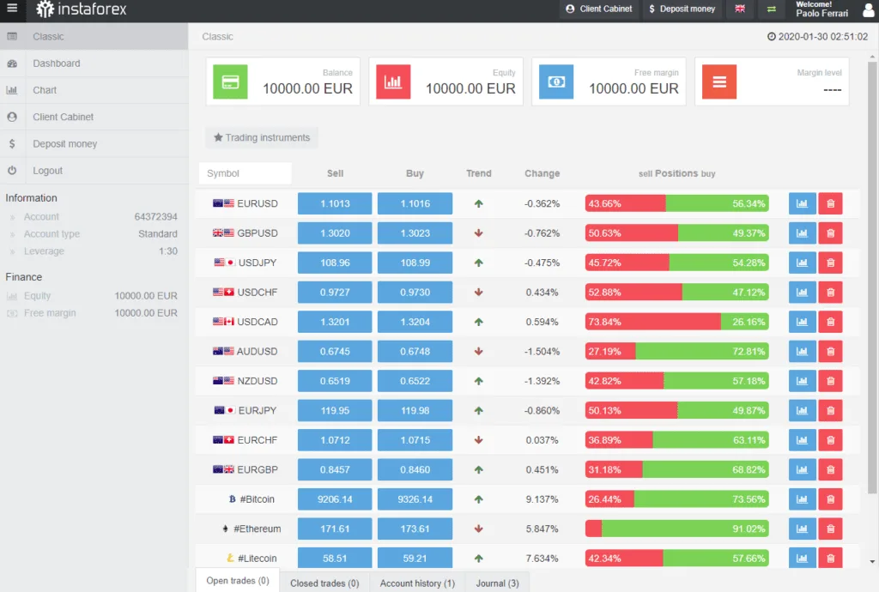Buy USDCAD at 1.3204
This screenshot has width=879, height=592.
coord(415,322)
